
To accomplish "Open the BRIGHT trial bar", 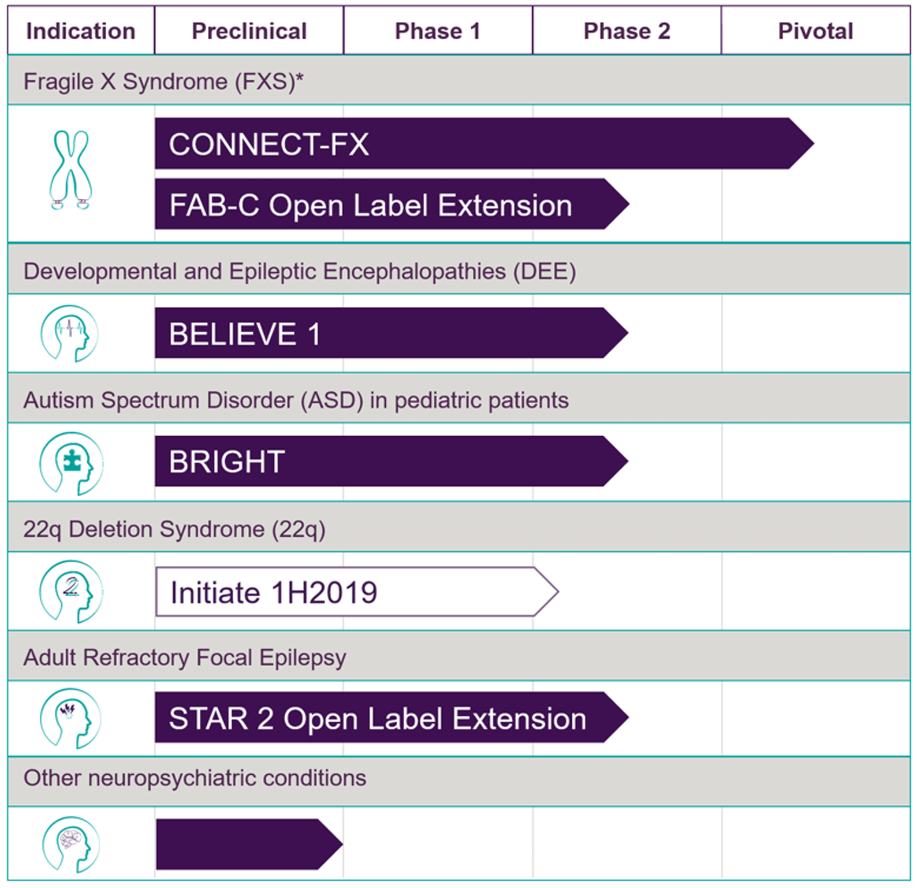I will (392, 461).
